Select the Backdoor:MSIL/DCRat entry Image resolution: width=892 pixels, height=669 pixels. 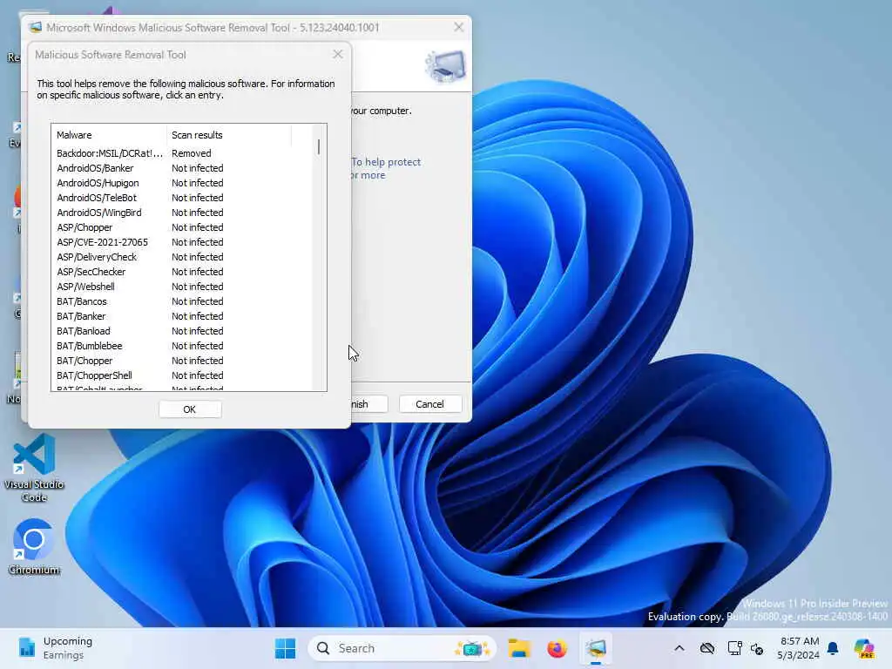click(110, 153)
